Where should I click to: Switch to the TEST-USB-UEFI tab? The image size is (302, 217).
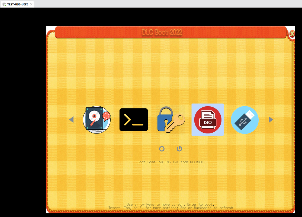17,4
